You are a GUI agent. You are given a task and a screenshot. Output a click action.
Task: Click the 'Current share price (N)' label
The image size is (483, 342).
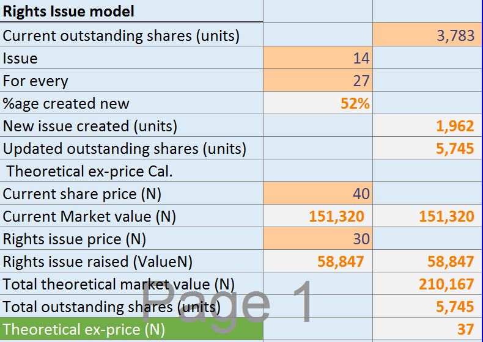click(131, 194)
